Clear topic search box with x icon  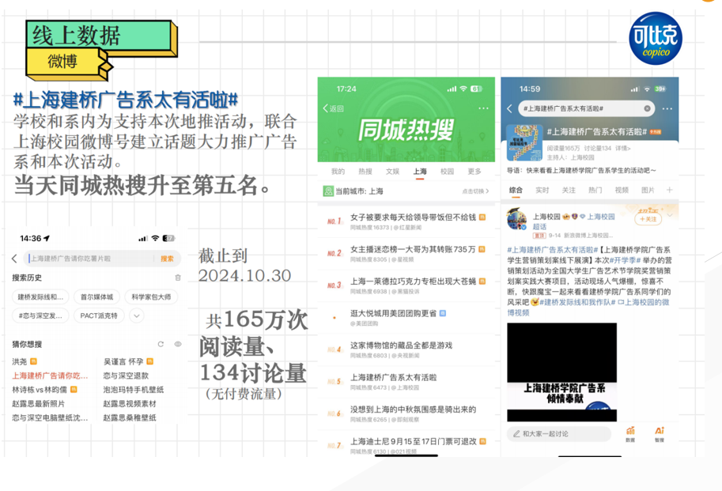point(647,108)
